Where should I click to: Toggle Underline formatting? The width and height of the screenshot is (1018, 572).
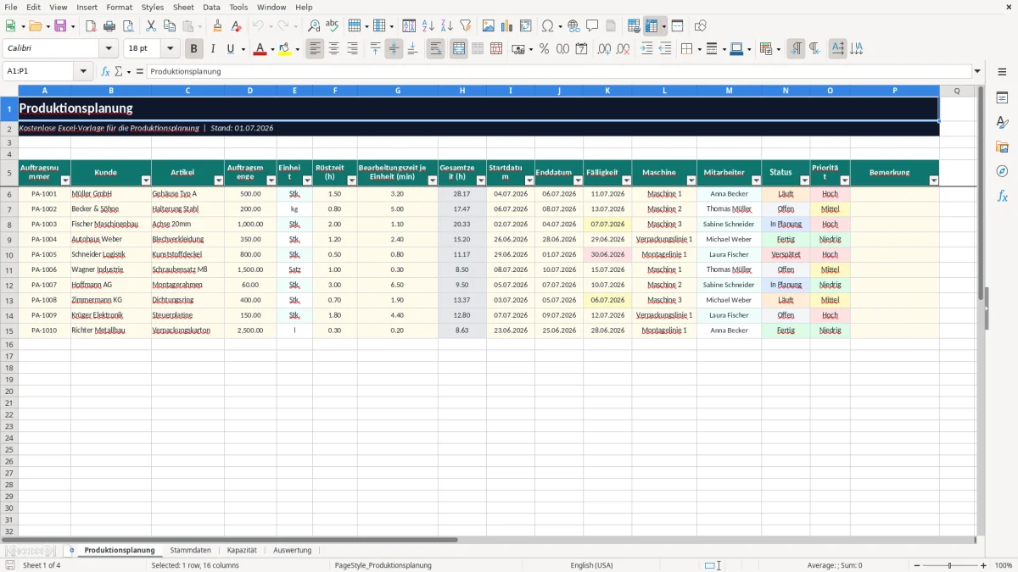coord(230,49)
